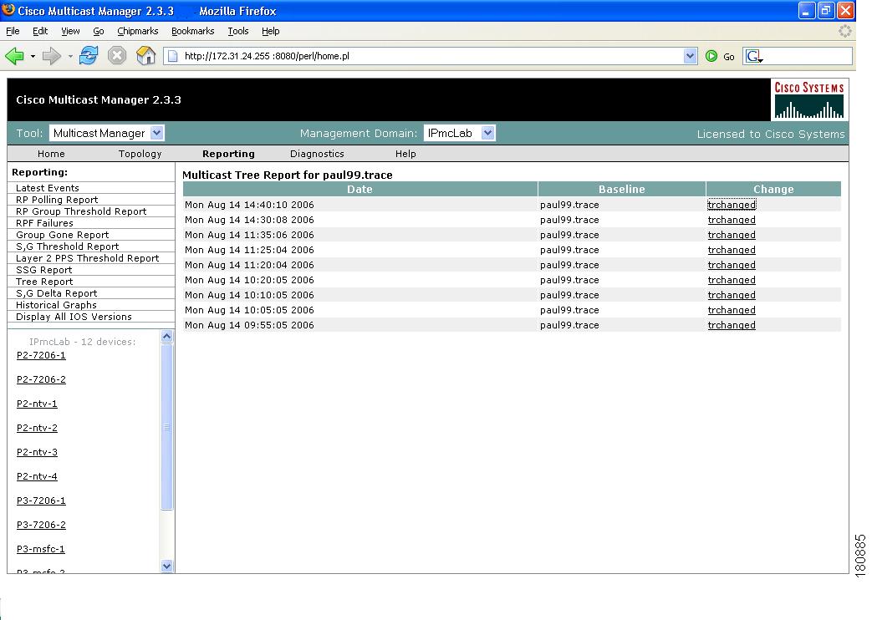Click the Change column header
This screenshot has width=872, height=620.
773,189
